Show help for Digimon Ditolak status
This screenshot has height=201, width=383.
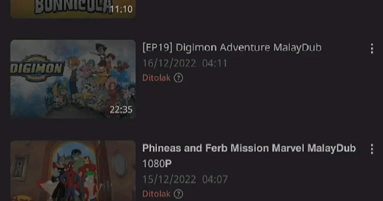[x=178, y=78]
